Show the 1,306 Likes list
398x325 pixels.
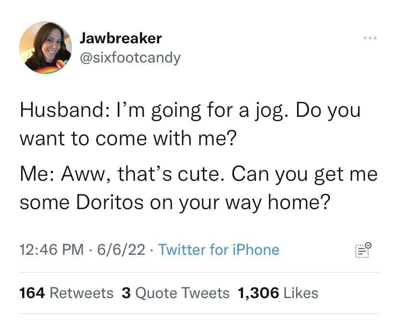[278, 293]
